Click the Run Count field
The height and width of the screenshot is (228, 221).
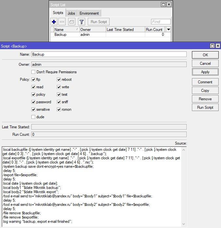[x=109, y=135]
